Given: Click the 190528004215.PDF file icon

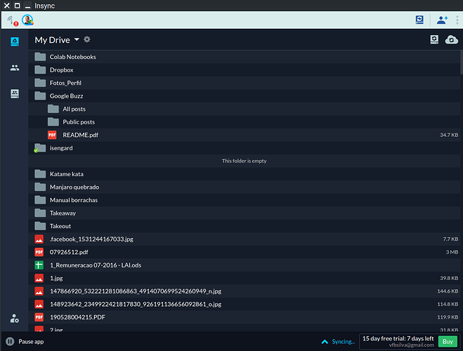Looking at the screenshot, I should point(39,317).
